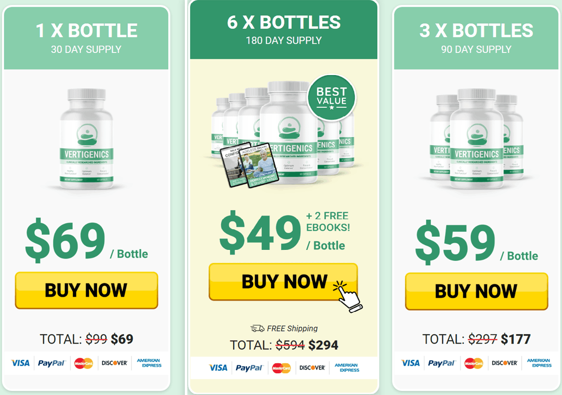Select the 6 X BOTTLES header

coord(284,30)
